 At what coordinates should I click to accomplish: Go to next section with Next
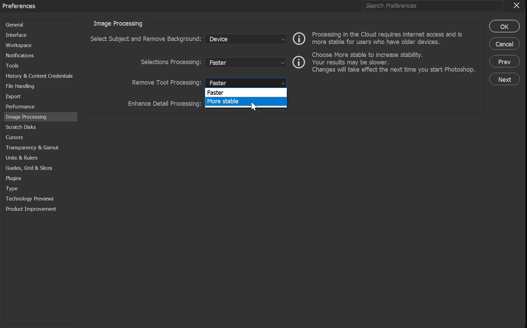pyautogui.click(x=504, y=79)
